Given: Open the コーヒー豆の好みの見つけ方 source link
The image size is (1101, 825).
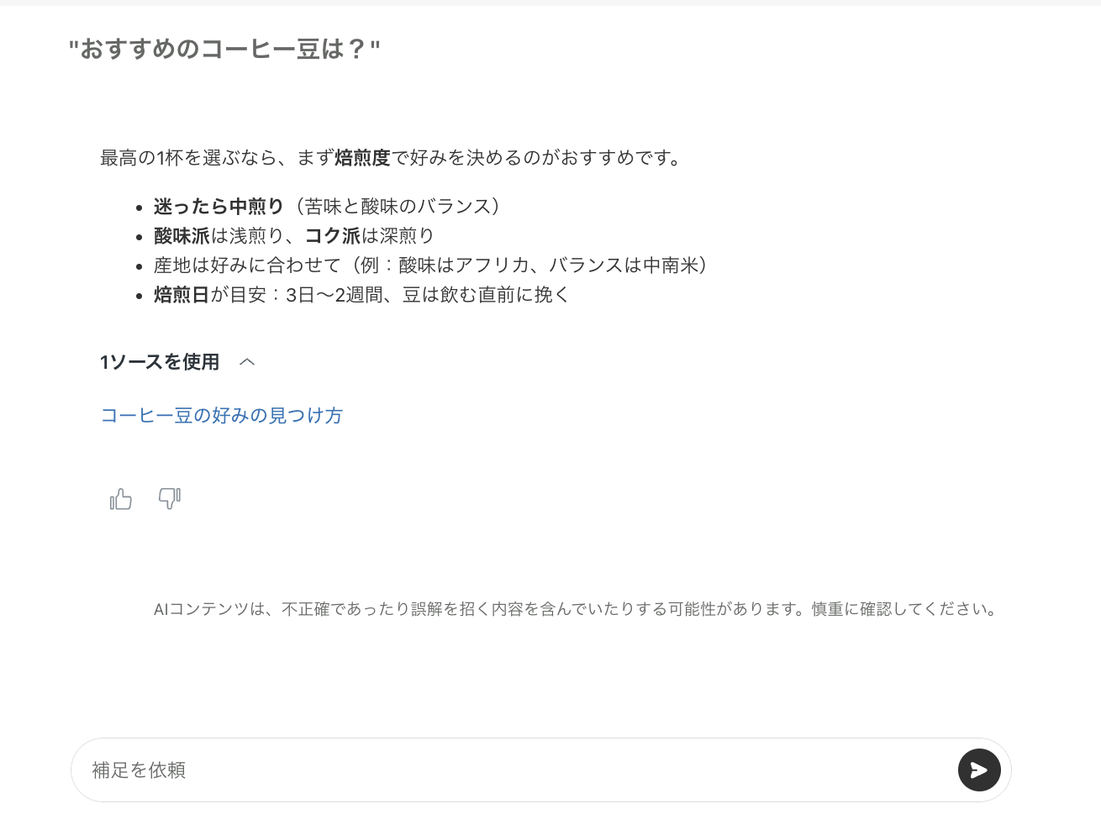Looking at the screenshot, I should [222, 415].
